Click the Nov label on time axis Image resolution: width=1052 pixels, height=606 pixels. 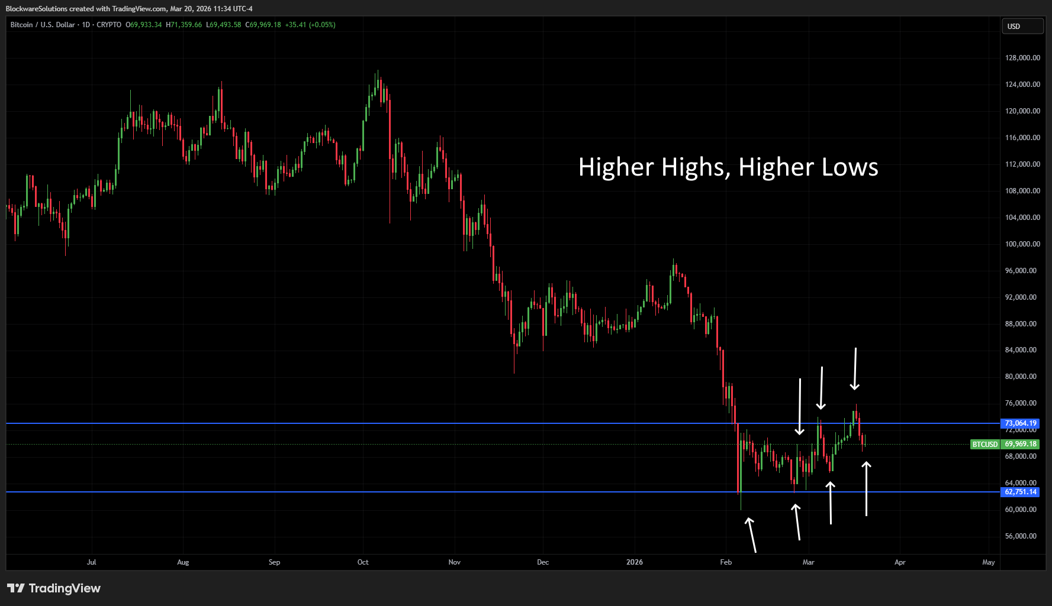tap(455, 562)
